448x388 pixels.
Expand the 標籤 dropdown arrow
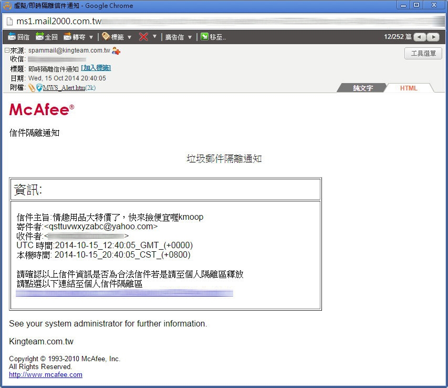coord(129,37)
